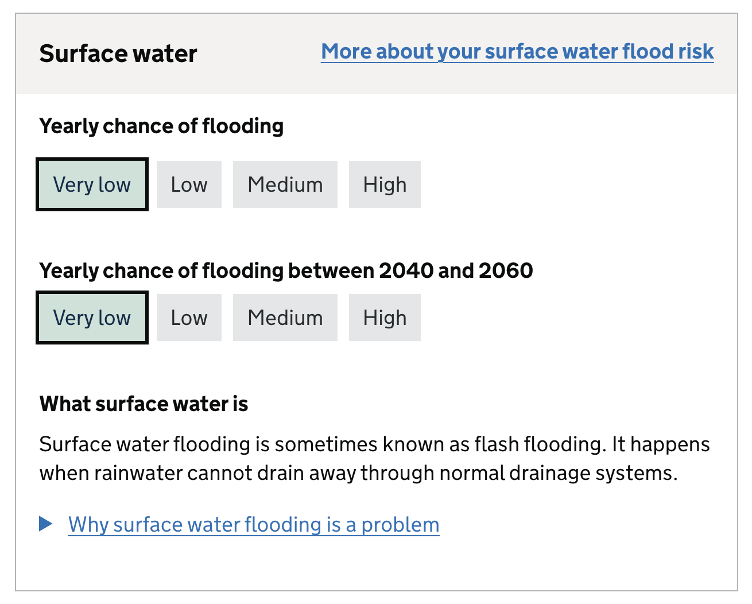This screenshot has height=604, width=752.
Task: Select Low in the current yearly chance row
Action: coord(189,185)
